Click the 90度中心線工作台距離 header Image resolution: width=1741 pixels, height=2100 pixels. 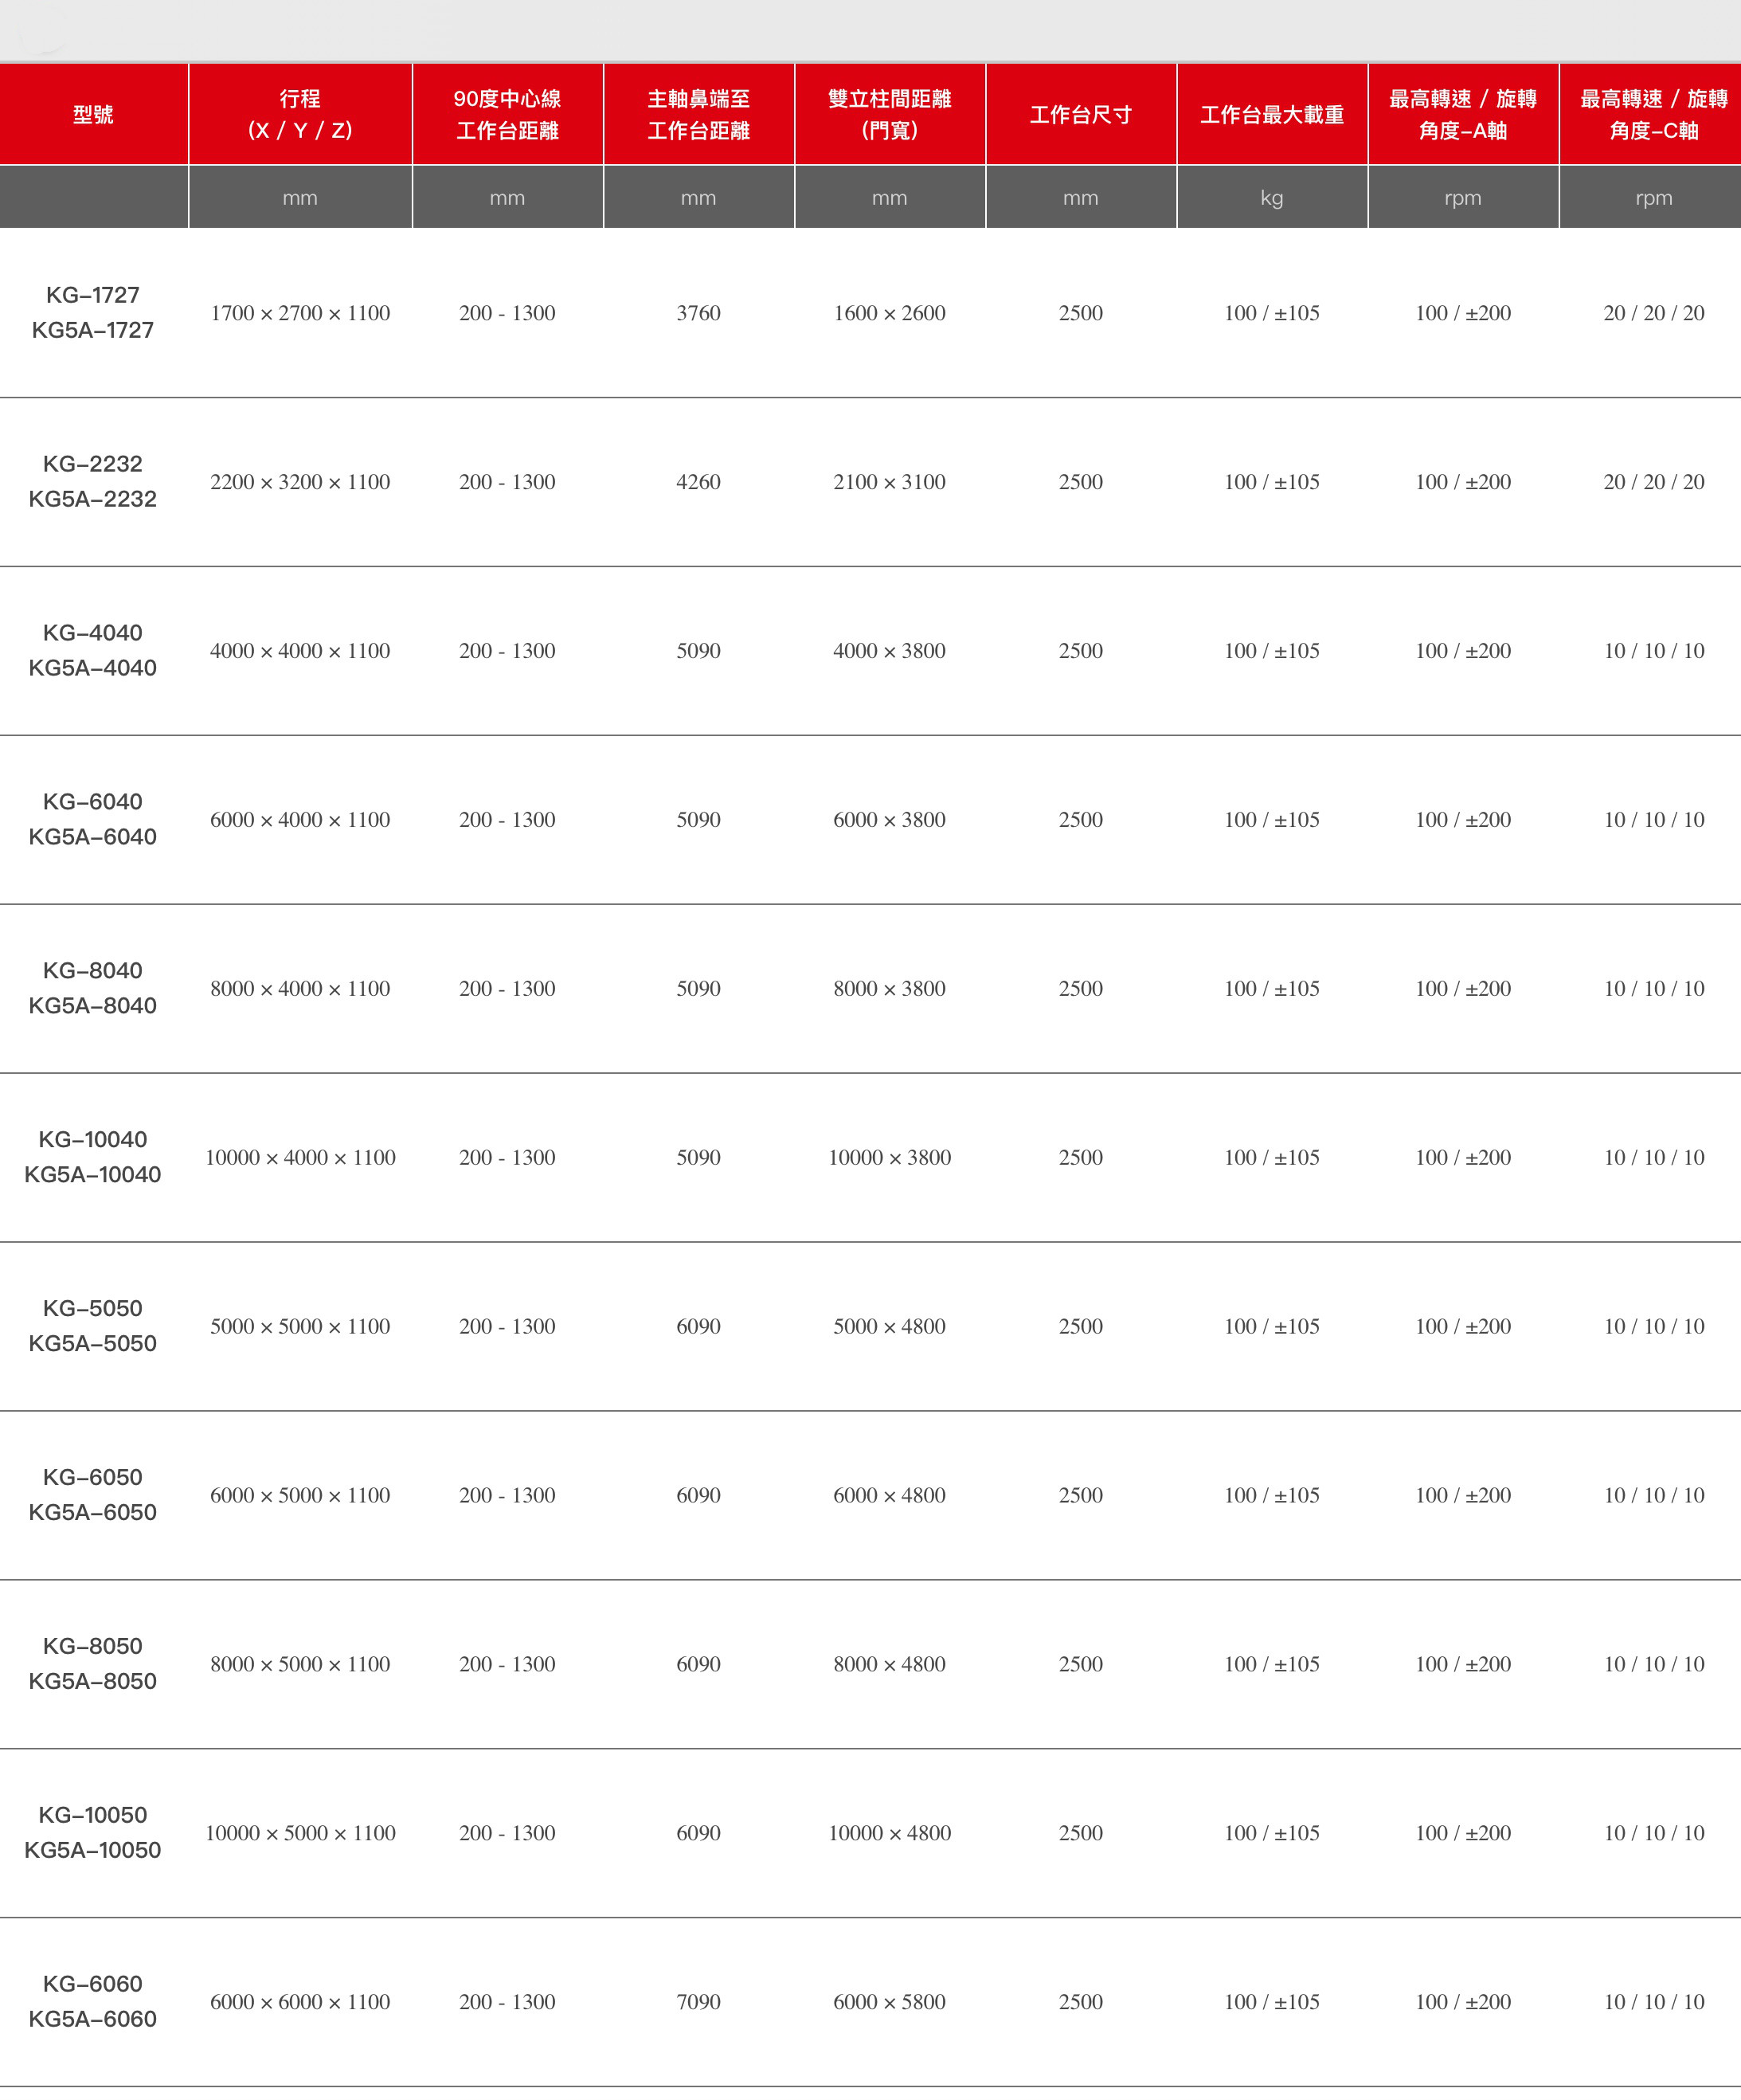507,115
